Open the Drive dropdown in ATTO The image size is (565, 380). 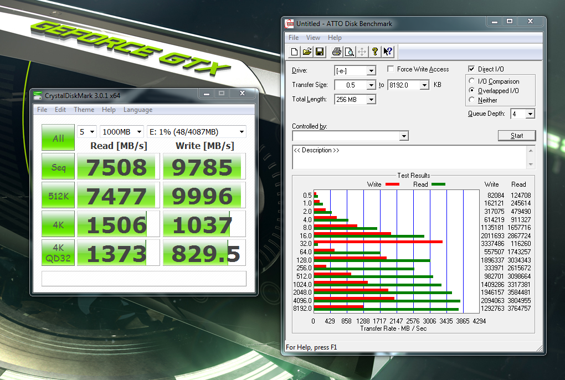(371, 70)
